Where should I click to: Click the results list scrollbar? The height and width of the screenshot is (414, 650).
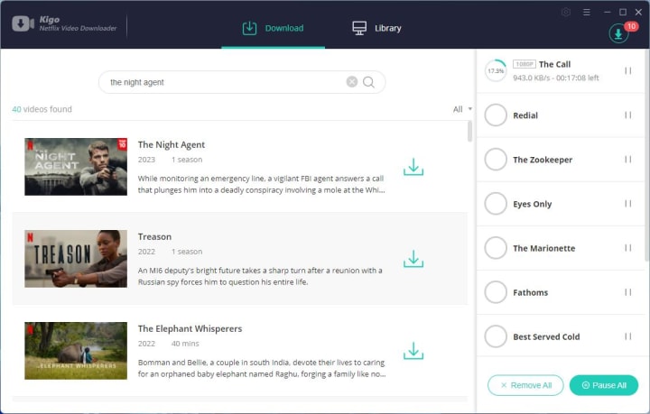(x=469, y=132)
